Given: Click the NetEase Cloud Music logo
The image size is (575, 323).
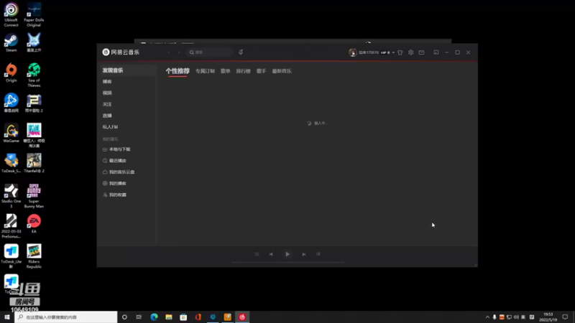Looking at the screenshot, I should [121, 52].
